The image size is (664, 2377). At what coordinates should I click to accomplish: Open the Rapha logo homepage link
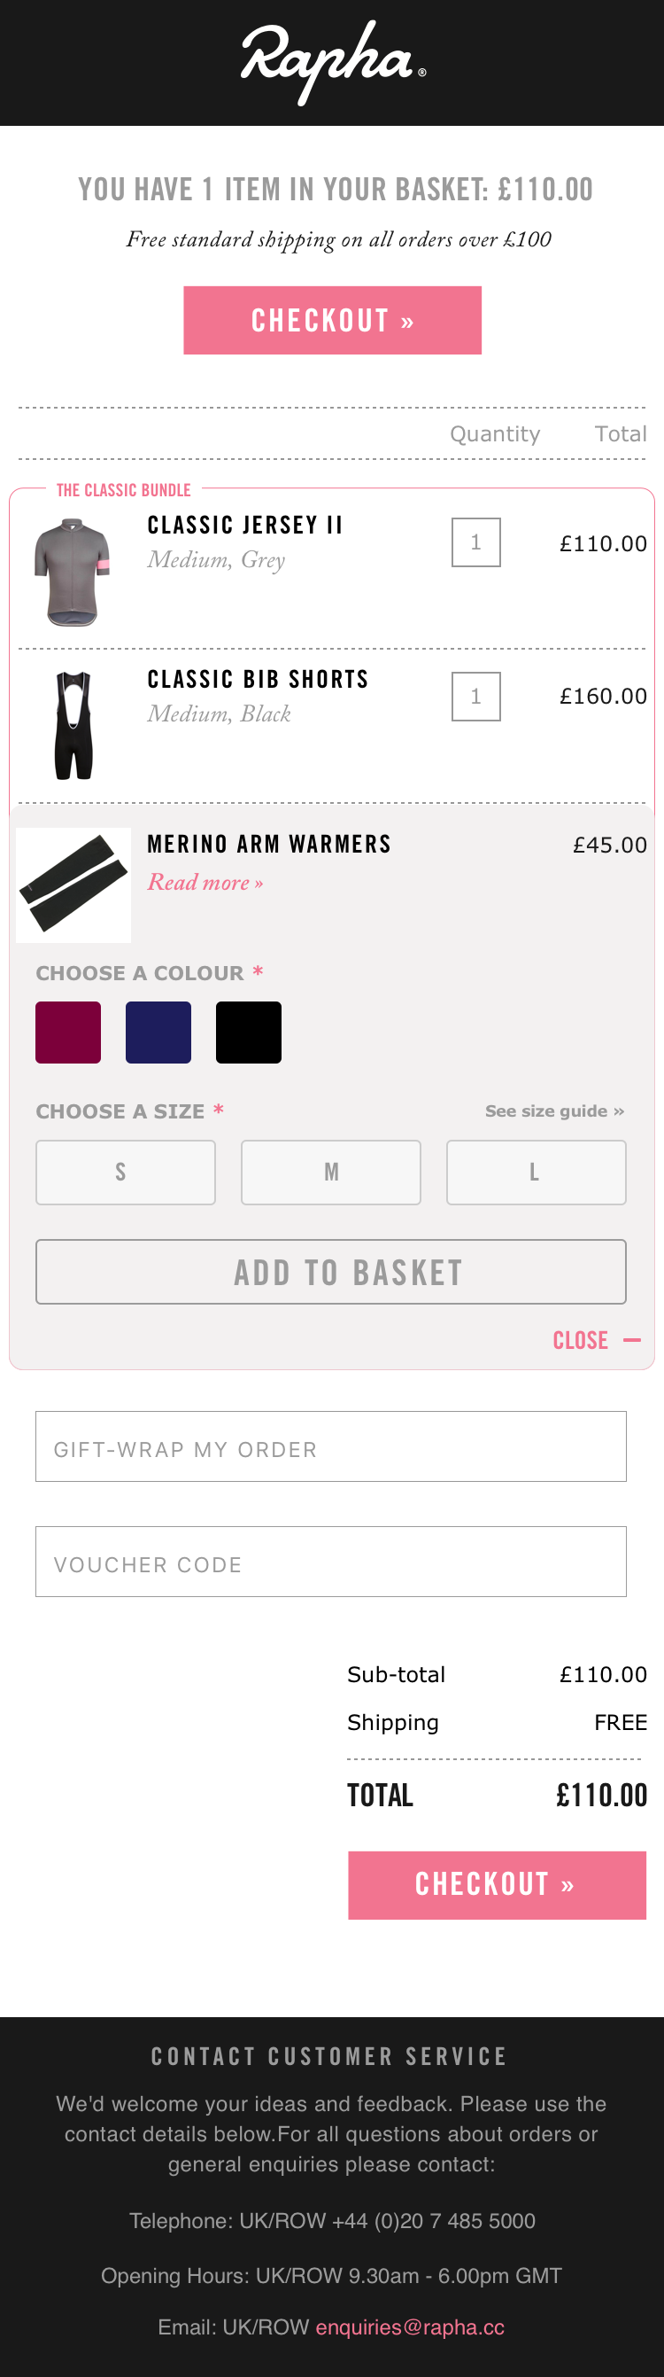coord(333,62)
